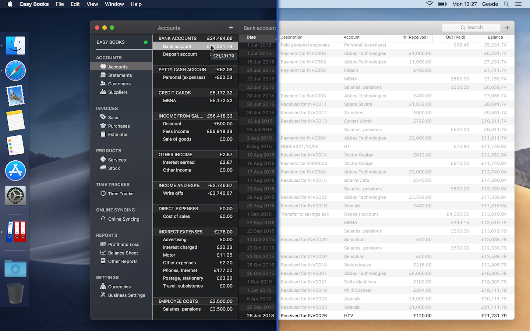Image resolution: width=530 pixels, height=331 pixels.
Task: Click the In (Received) column header
Action: click(414, 37)
